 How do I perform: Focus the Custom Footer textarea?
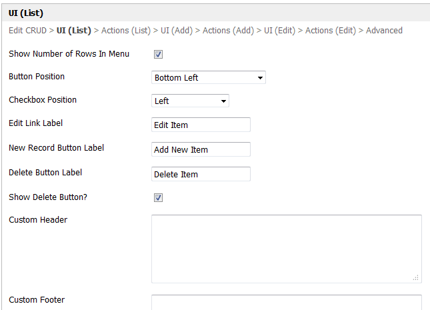pos(286,303)
